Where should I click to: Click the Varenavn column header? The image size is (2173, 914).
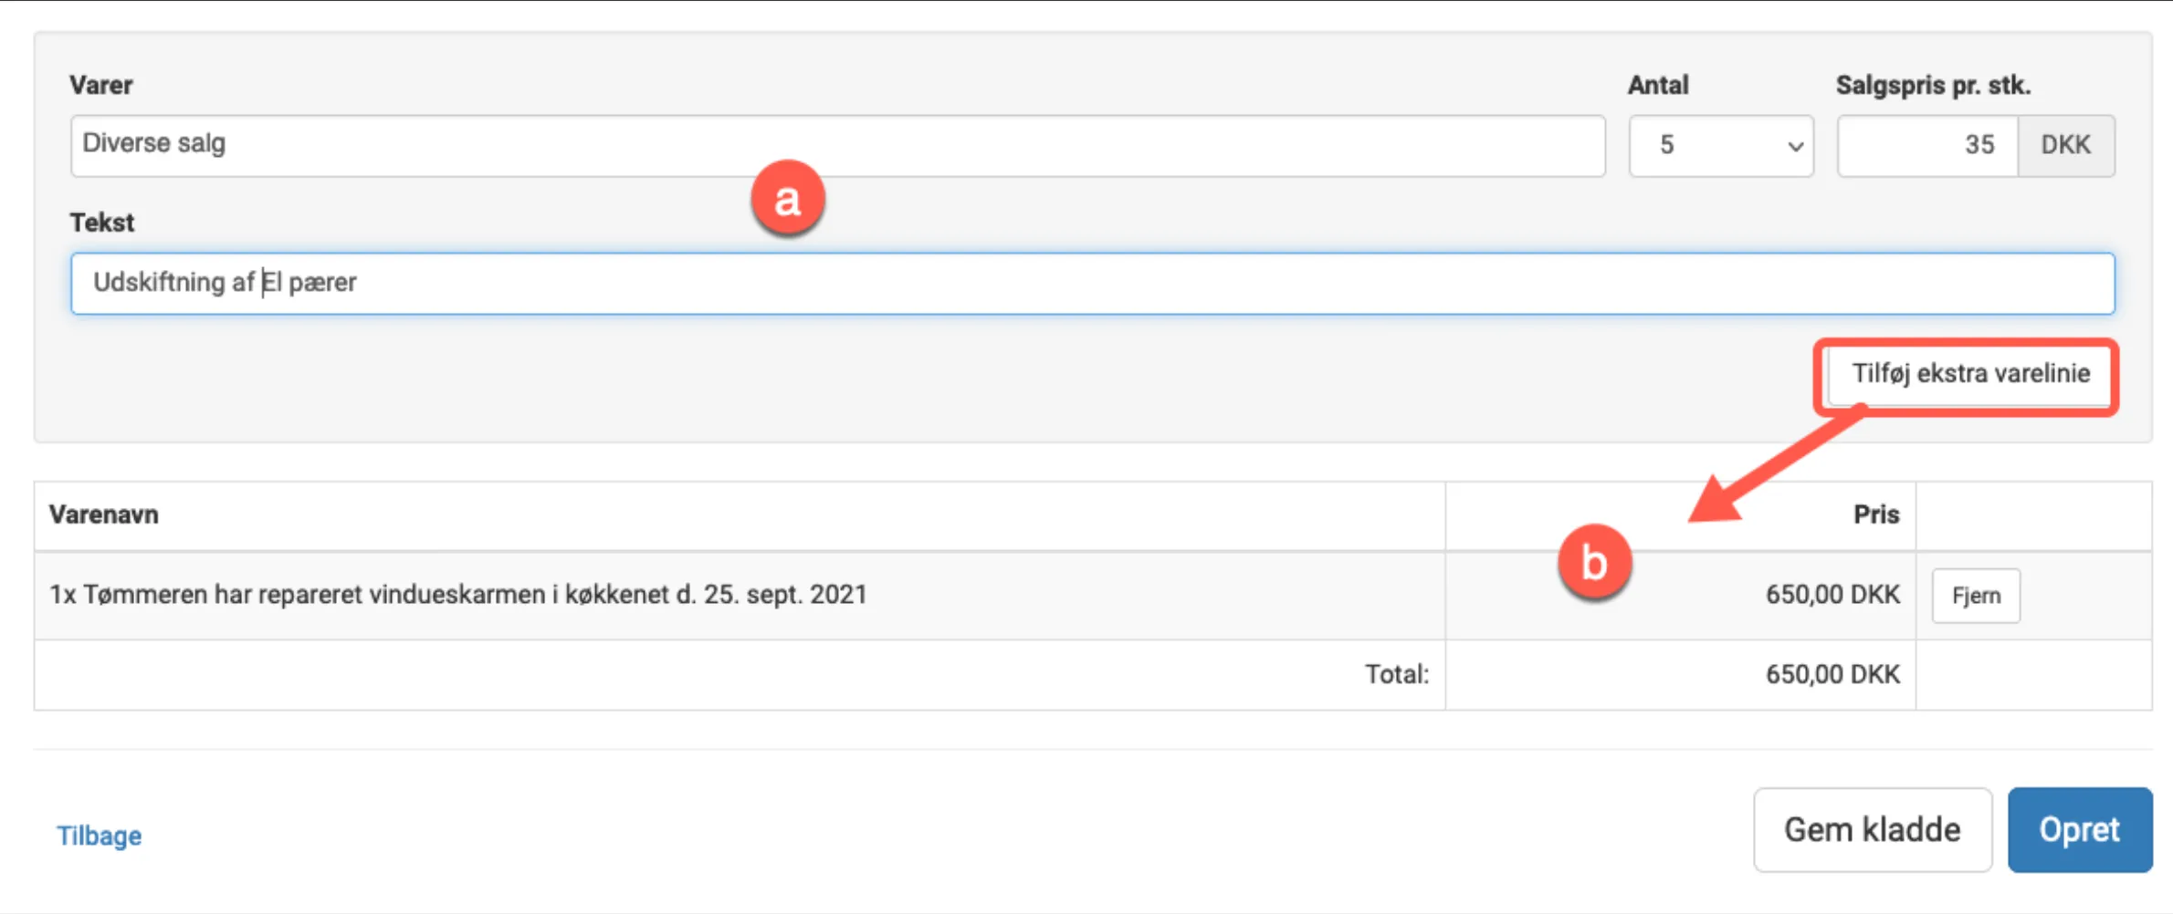tap(104, 515)
